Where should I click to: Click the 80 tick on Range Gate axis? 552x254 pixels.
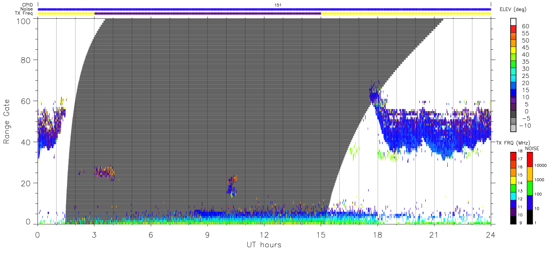coord(25,60)
